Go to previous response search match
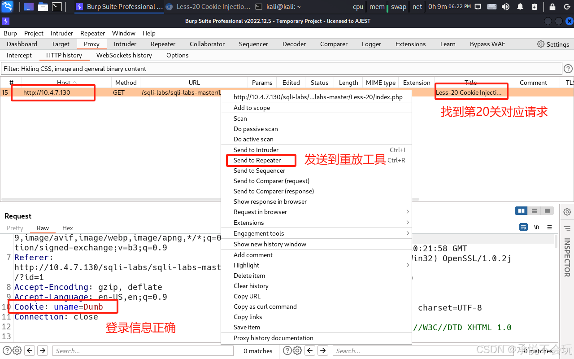Viewport: 574px width, 359px height. [310, 350]
